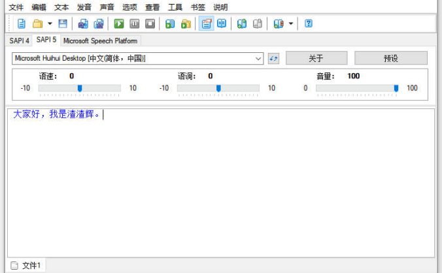Viewport: 442px width, 273px height.
Task: Select the SAPI 5 tab
Action: click(46, 40)
